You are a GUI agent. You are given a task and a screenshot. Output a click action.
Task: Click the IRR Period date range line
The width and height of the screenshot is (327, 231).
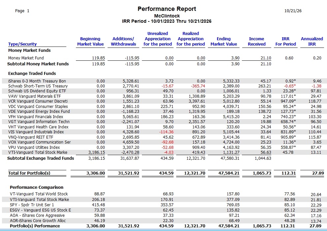(167, 21)
